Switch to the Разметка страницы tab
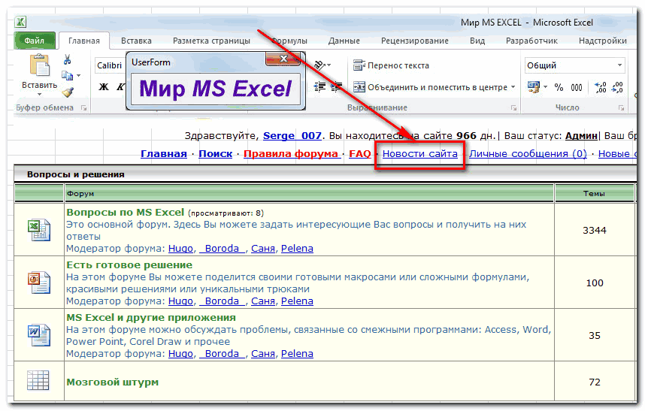The image size is (645, 411). coord(211,41)
